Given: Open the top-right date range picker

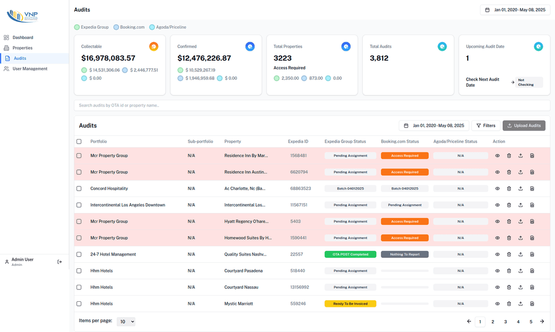Looking at the screenshot, I should [515, 10].
